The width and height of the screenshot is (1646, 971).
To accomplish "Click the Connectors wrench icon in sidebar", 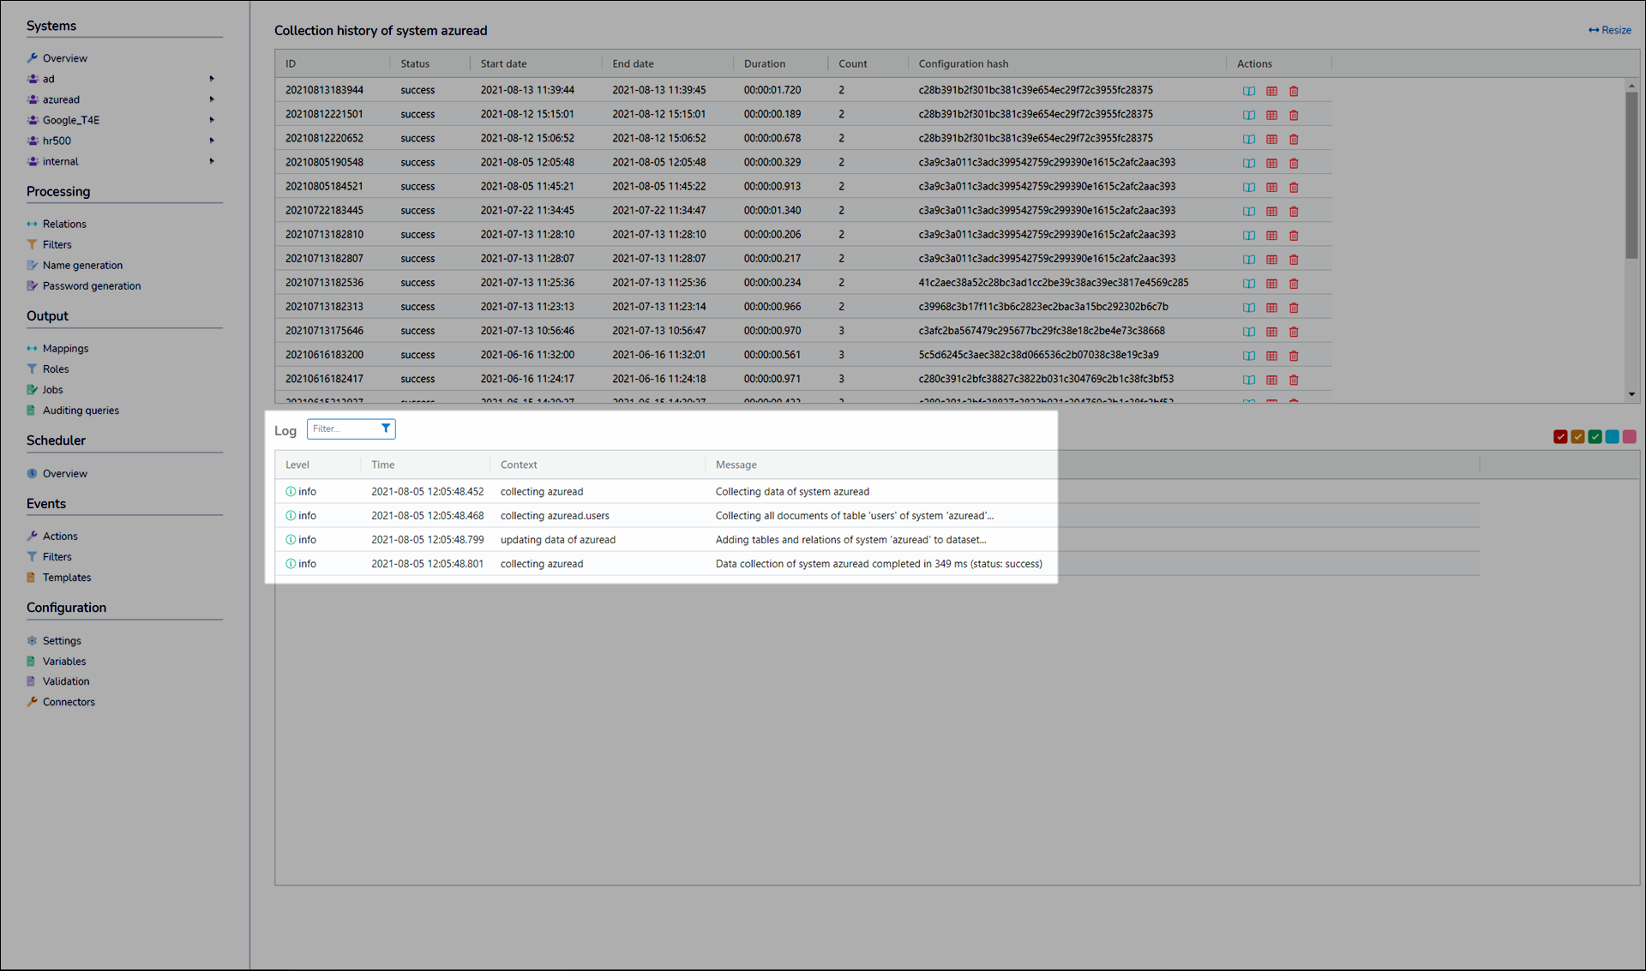I will [x=32, y=702].
